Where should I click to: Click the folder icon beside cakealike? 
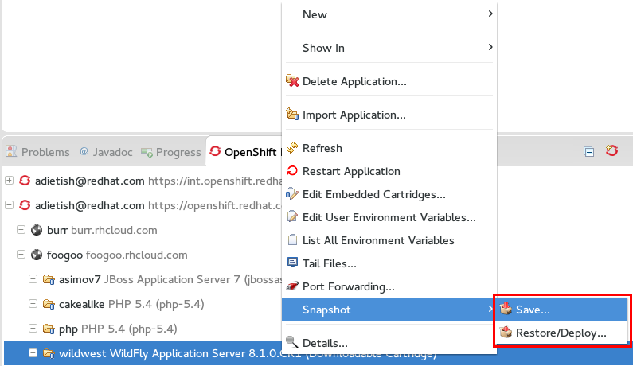tap(49, 304)
